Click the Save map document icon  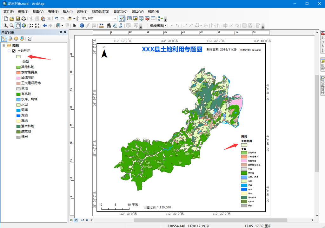pyautogui.click(x=17, y=18)
